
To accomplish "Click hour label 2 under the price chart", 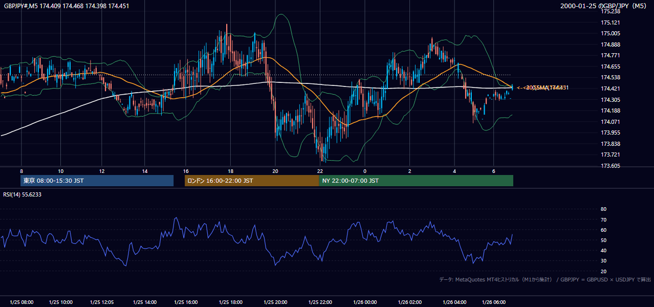I will (410, 171).
